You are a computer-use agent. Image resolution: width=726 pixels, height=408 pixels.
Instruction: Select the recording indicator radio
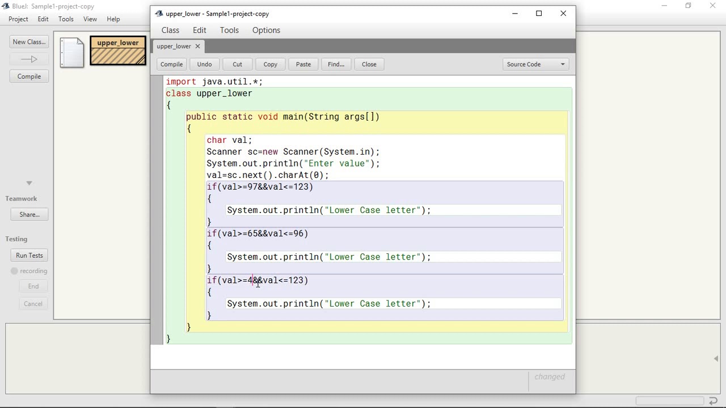(15, 271)
